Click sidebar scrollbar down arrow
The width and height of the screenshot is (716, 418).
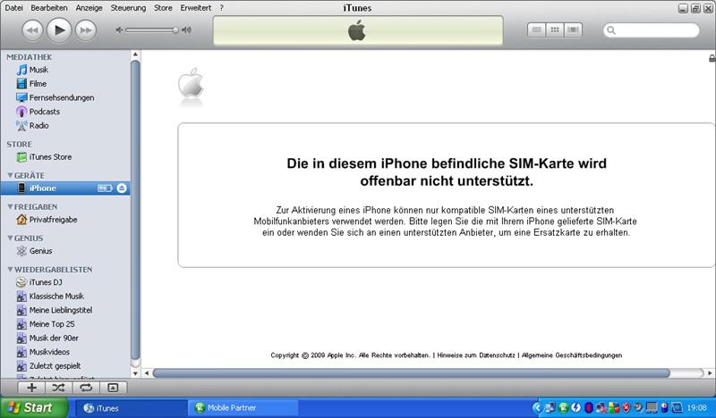pyautogui.click(x=135, y=373)
